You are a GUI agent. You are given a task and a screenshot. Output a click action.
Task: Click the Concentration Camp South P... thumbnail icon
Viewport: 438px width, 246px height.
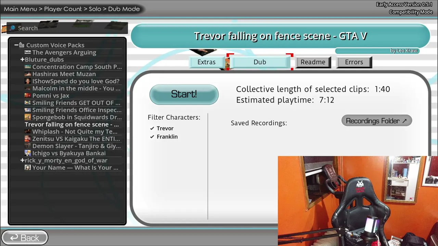[x=28, y=67]
